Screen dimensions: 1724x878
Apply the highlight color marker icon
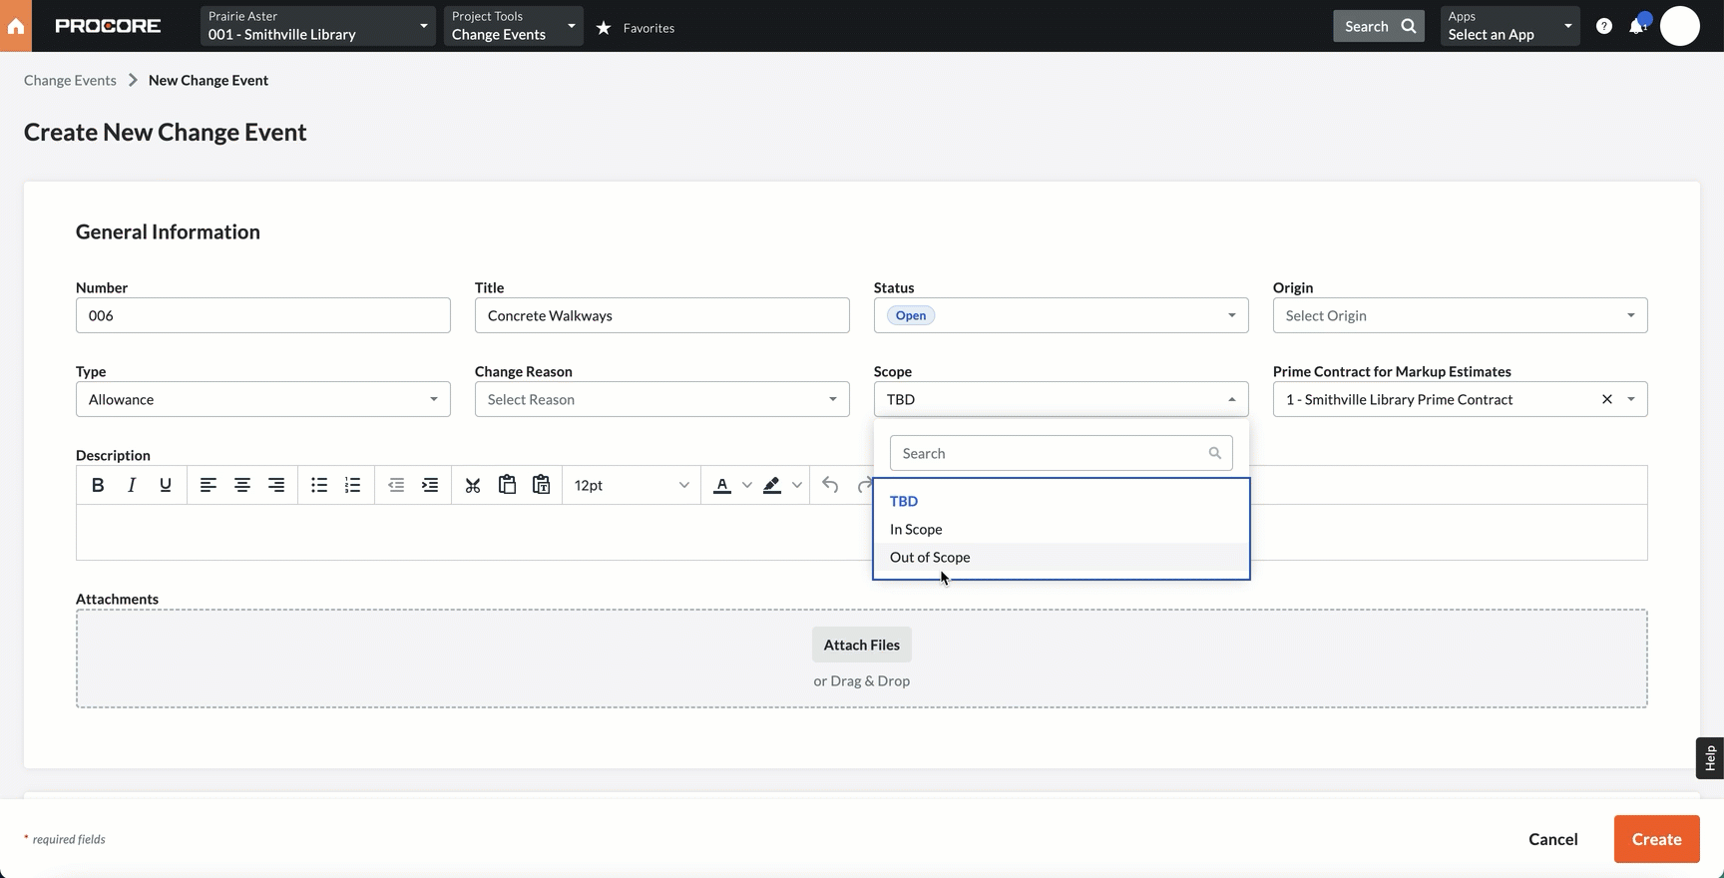772,485
